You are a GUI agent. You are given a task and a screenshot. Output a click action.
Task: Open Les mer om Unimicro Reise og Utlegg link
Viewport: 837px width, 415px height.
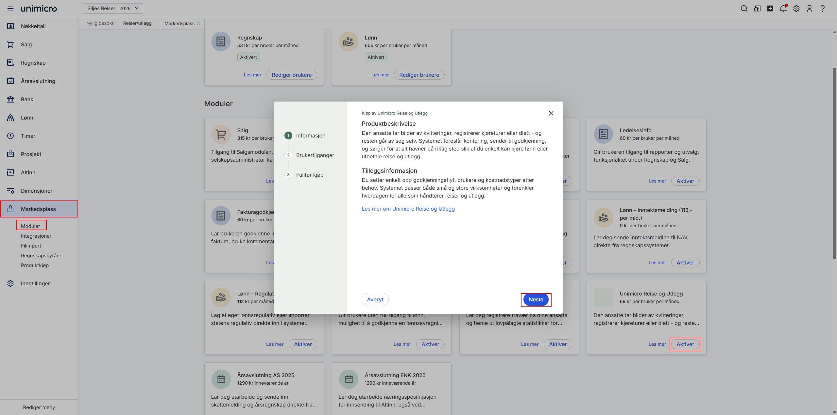408,209
